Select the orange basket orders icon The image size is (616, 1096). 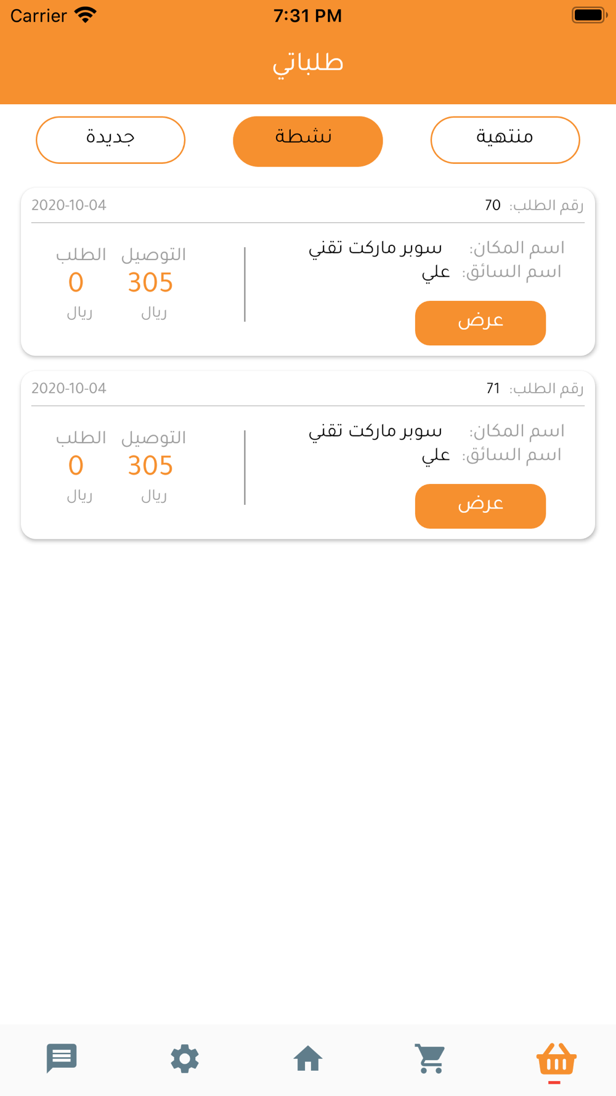[556, 1059]
